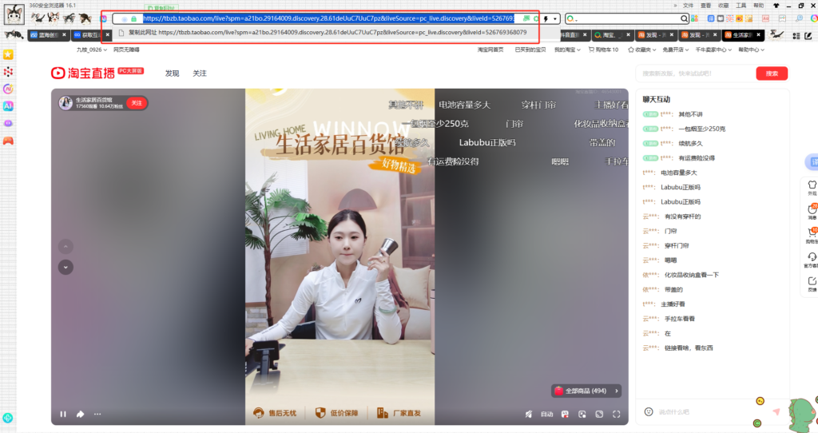The image size is (818, 433).
Task: Switch to the 关注 tab
Action: [x=199, y=73]
